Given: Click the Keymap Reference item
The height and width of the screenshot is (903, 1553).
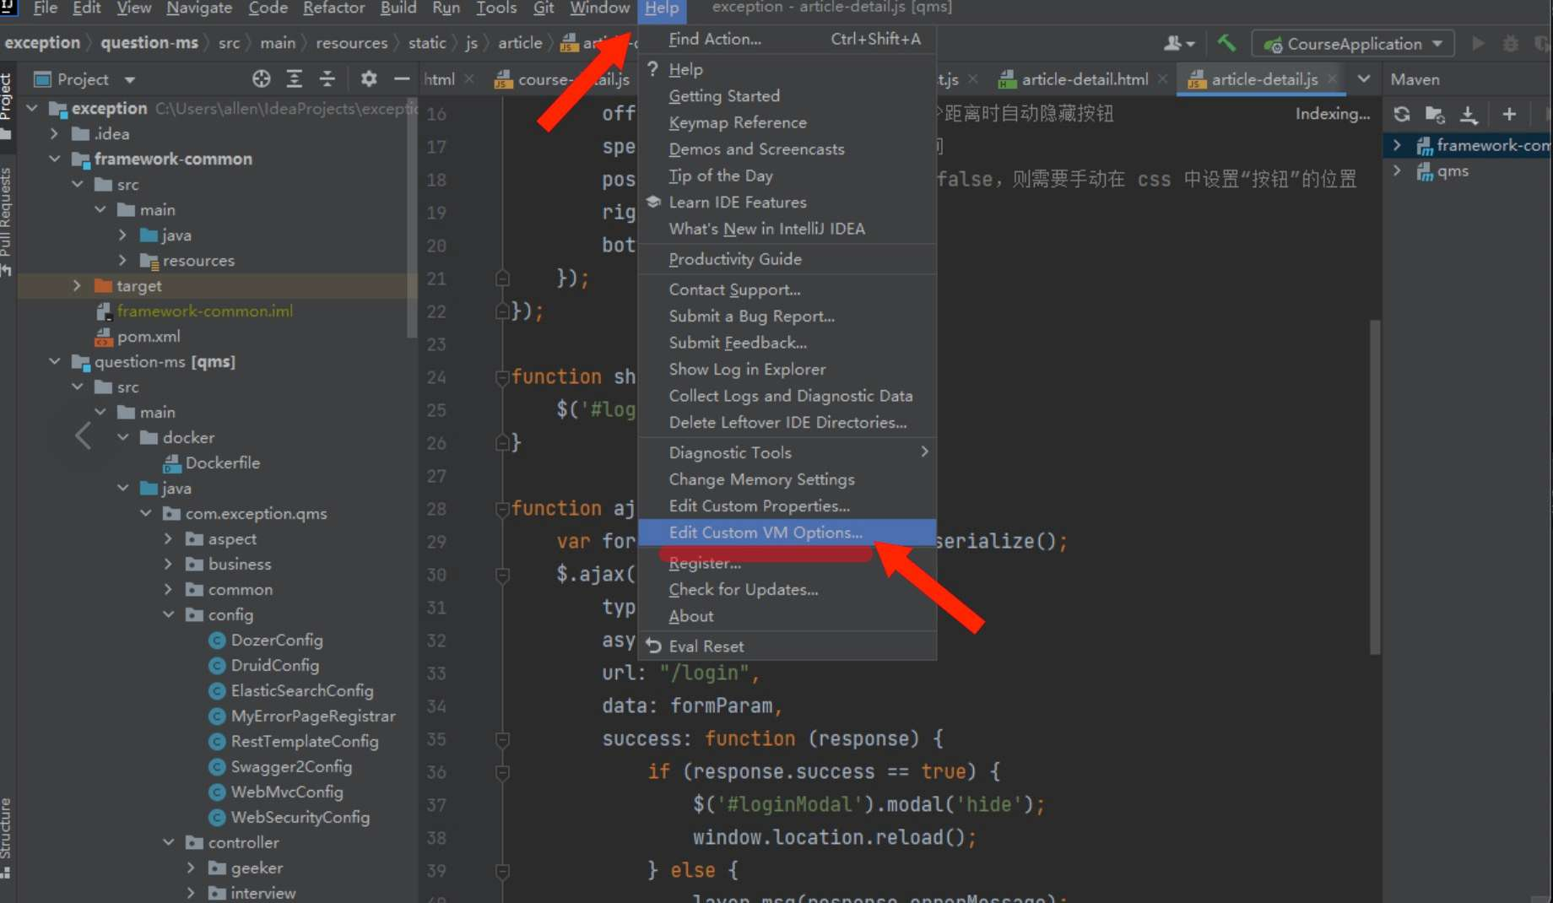Looking at the screenshot, I should click(787, 122).
